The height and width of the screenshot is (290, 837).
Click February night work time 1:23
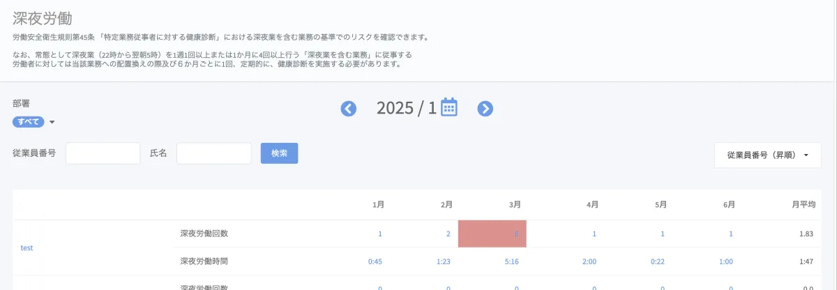pyautogui.click(x=443, y=261)
